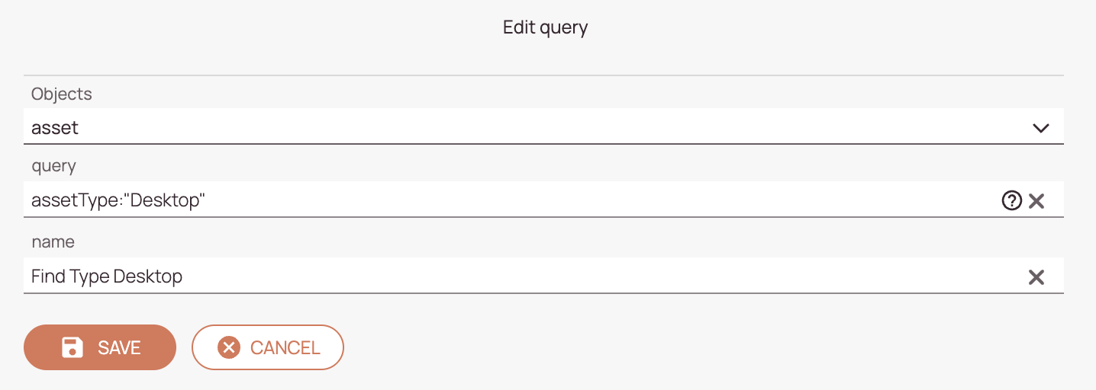The image size is (1096, 390).
Task: Click the "Edit query" dialog heading
Action: click(546, 28)
